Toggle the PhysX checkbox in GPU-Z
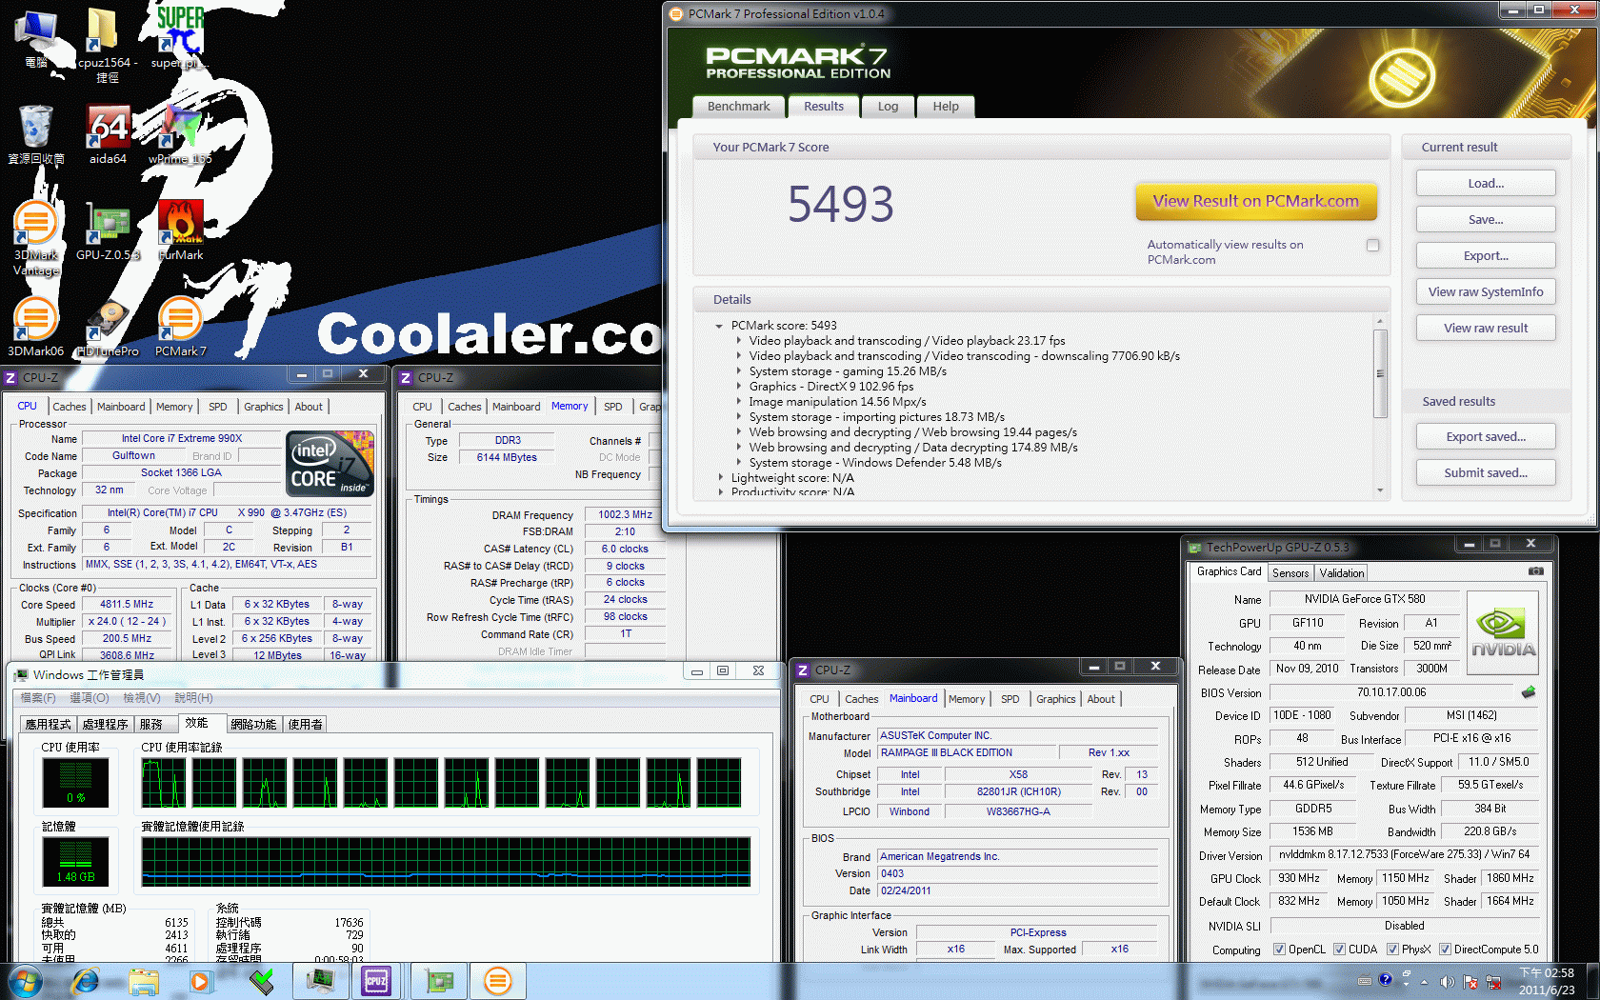1600x1000 pixels. [x=1392, y=950]
